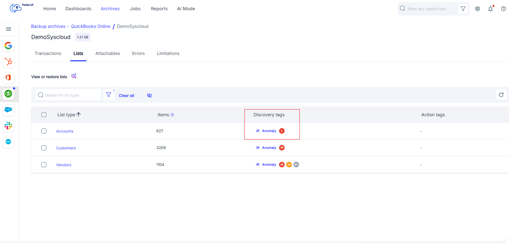Click the DemoSyscloud breadcrumb text

133,26
